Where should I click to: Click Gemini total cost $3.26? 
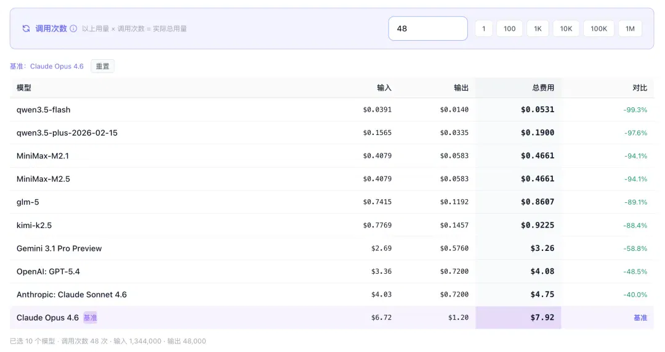pos(542,248)
